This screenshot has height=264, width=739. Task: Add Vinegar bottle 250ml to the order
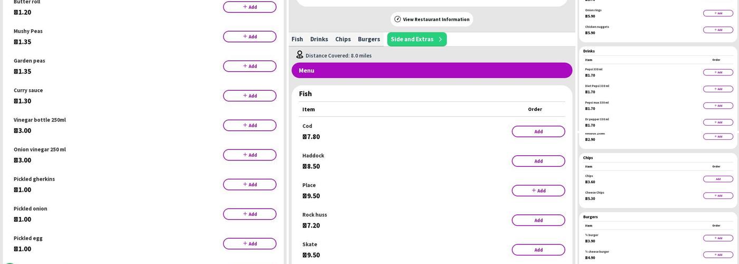(x=249, y=125)
